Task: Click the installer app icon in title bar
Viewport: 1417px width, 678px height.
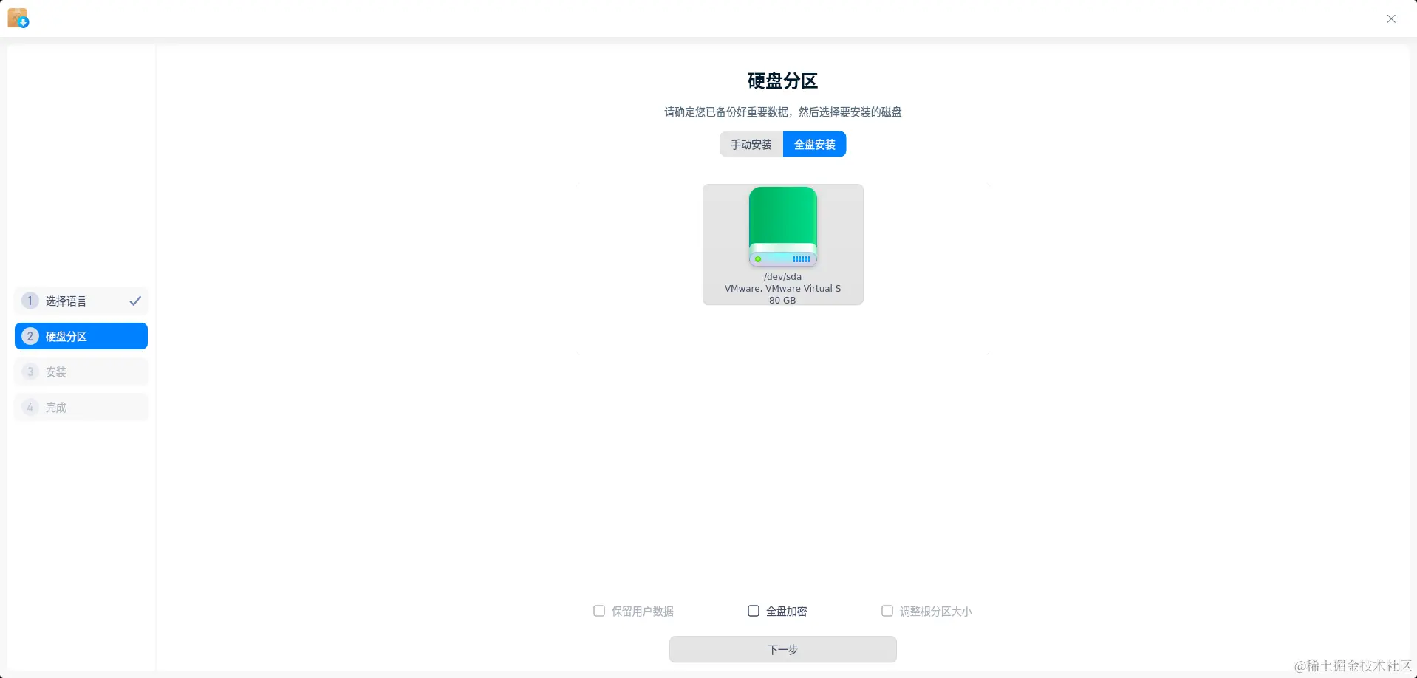Action: [x=18, y=18]
